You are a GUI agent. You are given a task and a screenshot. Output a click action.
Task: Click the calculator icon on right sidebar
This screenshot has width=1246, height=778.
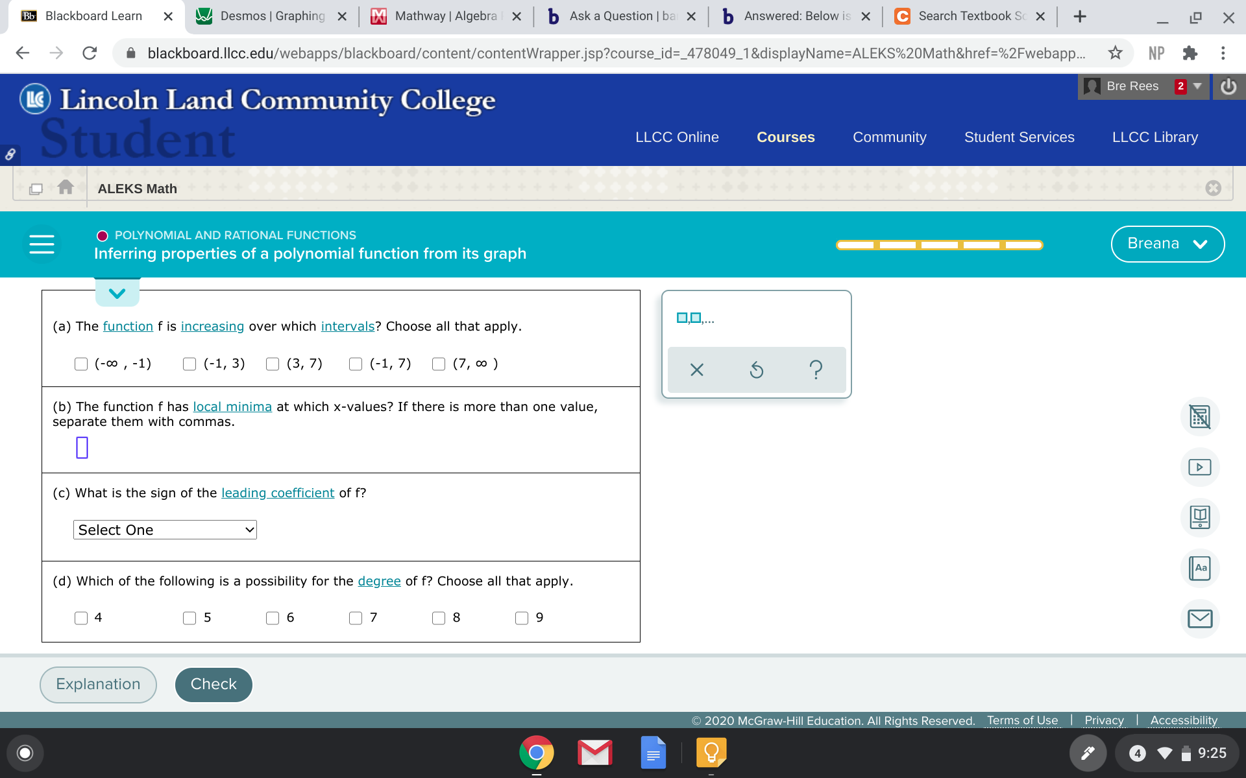click(x=1202, y=417)
